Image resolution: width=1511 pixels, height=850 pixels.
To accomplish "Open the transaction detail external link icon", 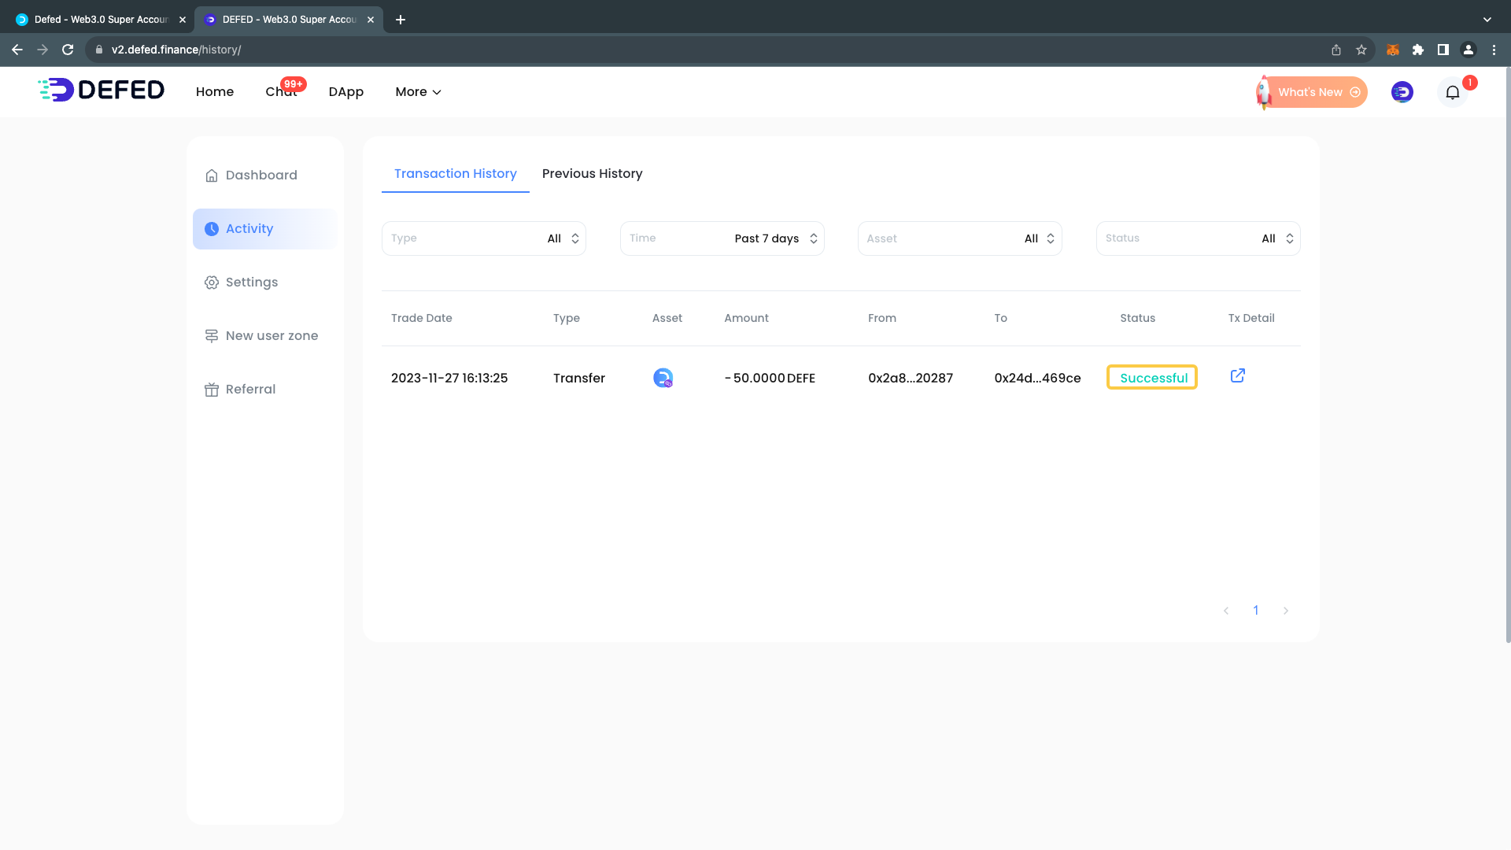I will click(1237, 376).
